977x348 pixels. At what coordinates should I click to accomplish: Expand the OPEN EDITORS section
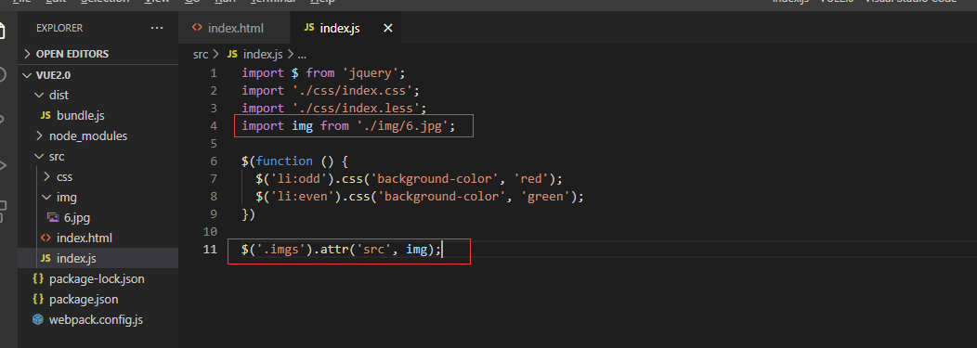click(x=98, y=54)
